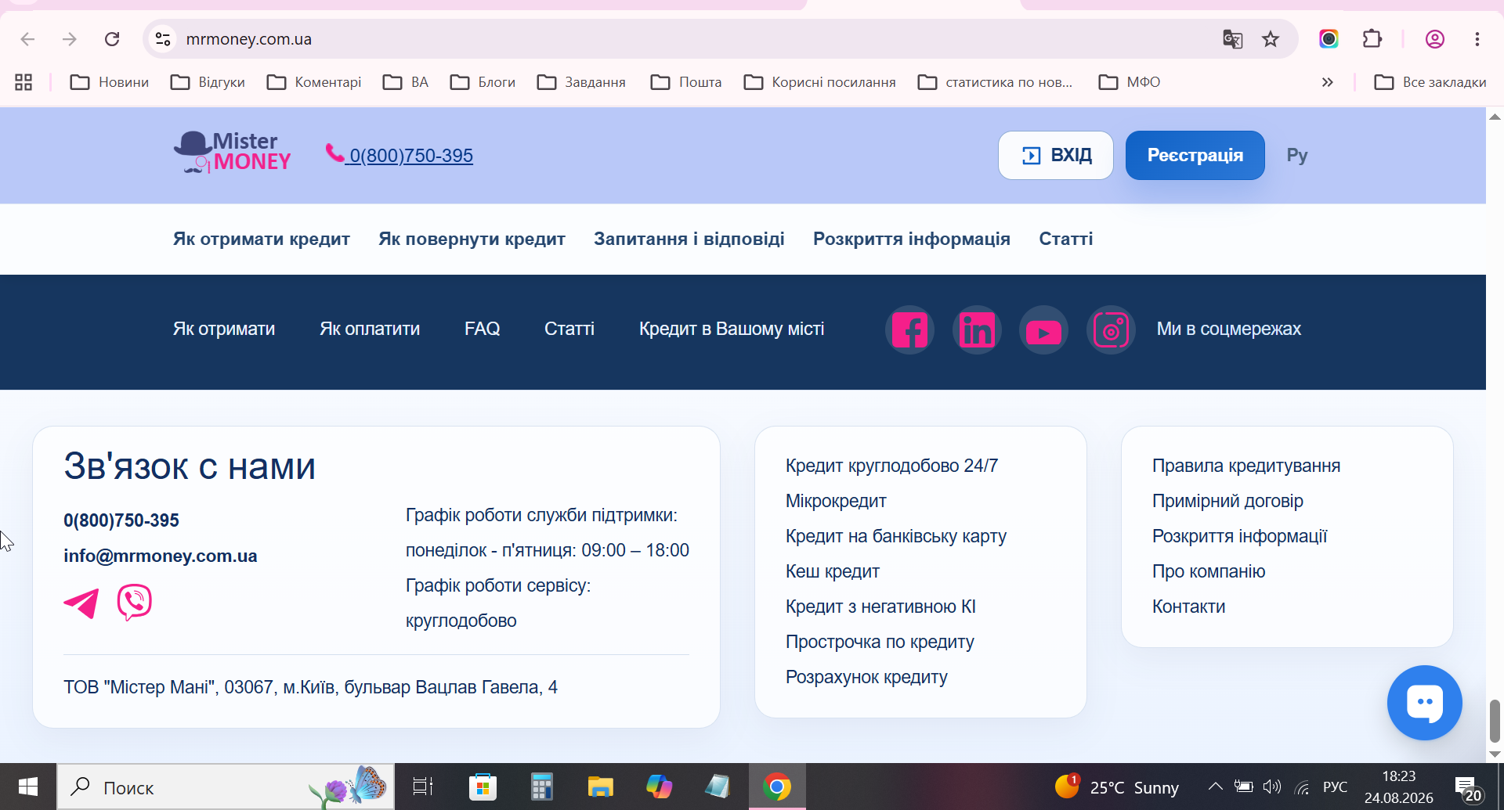Open the LinkedIn social media icon
Image resolution: width=1504 pixels, height=810 pixels.
[x=977, y=329]
